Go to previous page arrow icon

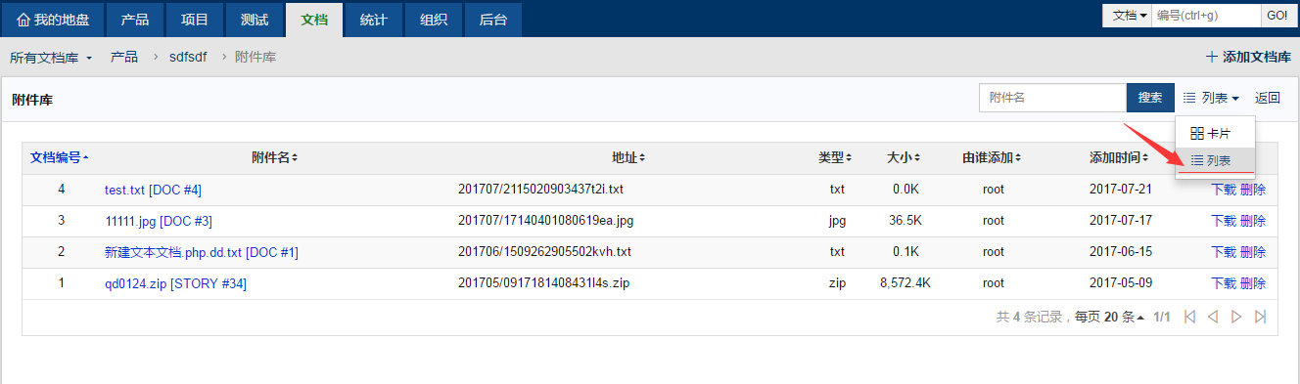(1213, 317)
